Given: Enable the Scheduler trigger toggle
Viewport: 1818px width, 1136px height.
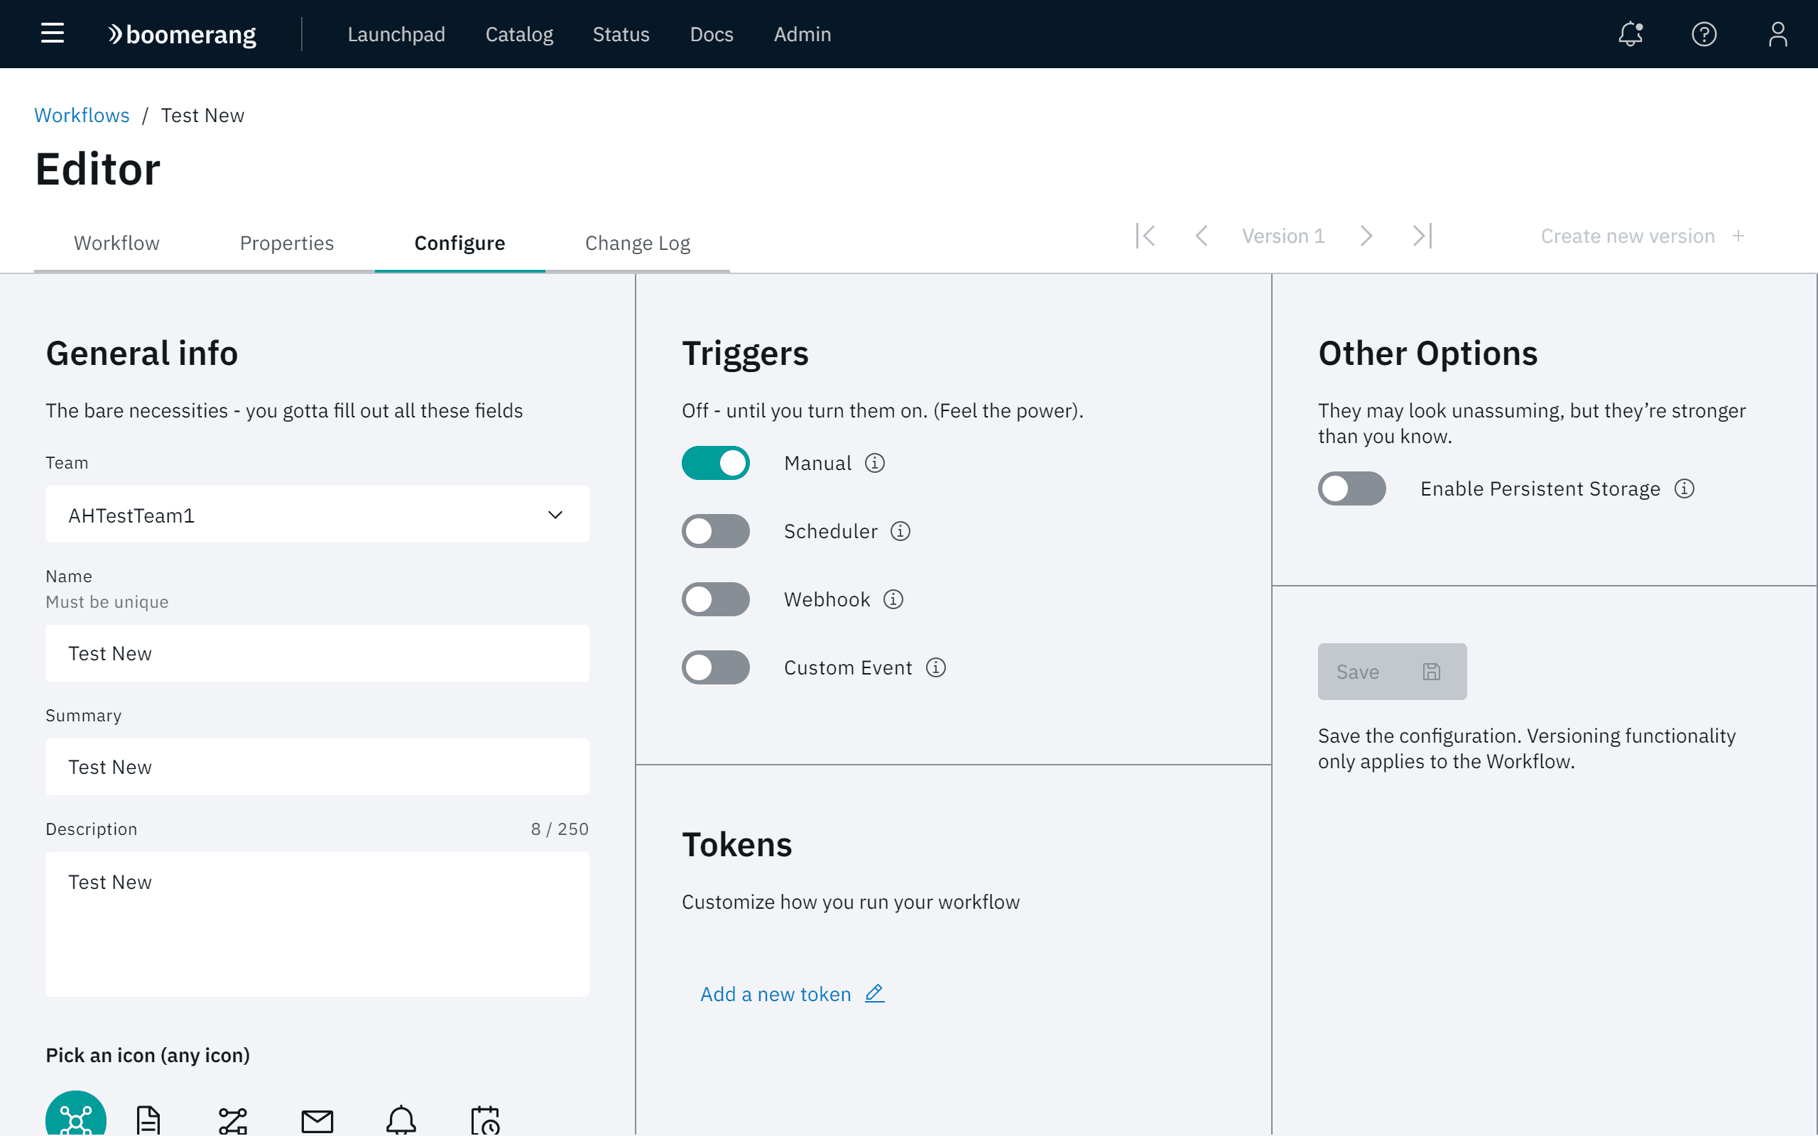Looking at the screenshot, I should pyautogui.click(x=715, y=531).
